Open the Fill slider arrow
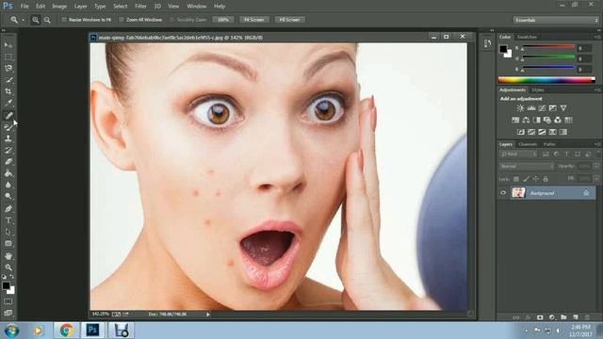603x339 pixels. 596,179
